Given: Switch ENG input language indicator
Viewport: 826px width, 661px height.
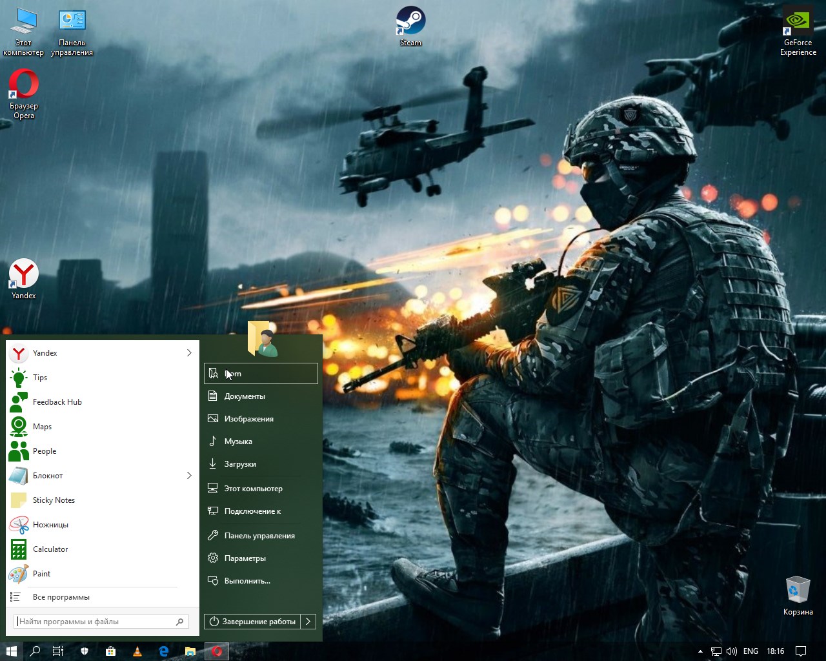Looking at the screenshot, I should pyautogui.click(x=750, y=651).
